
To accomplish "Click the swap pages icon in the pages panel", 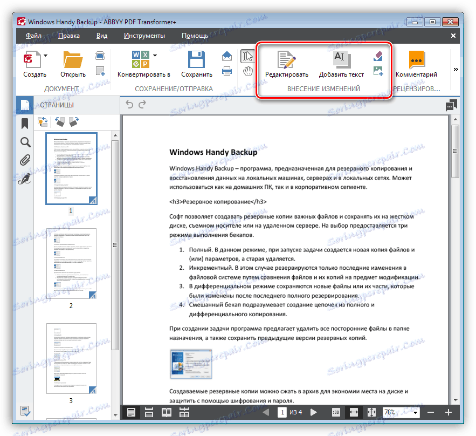I will tap(43, 122).
